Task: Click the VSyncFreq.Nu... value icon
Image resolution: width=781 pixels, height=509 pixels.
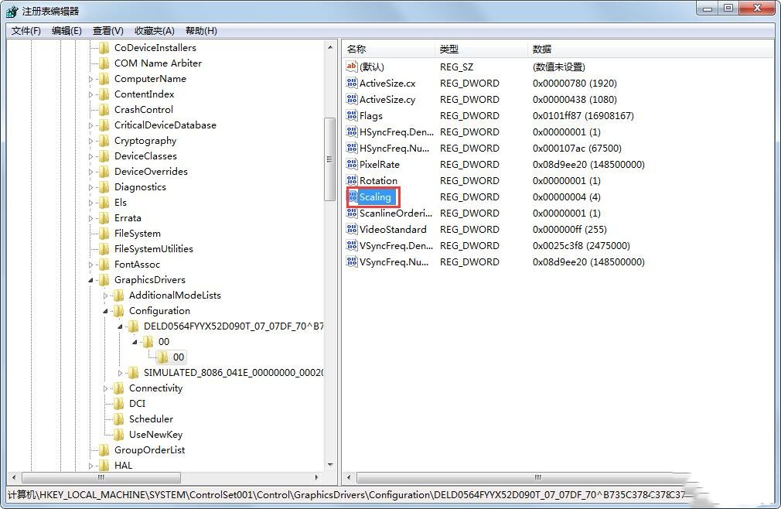Action: click(352, 261)
